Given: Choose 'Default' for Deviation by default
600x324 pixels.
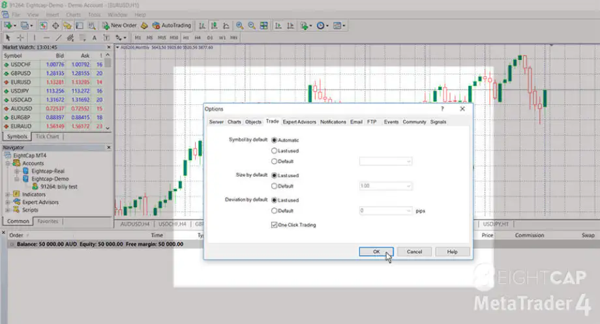Looking at the screenshot, I should coord(274,211).
